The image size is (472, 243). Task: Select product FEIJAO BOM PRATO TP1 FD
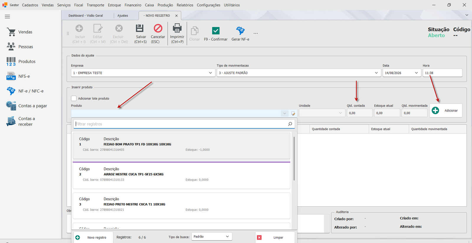181,146
